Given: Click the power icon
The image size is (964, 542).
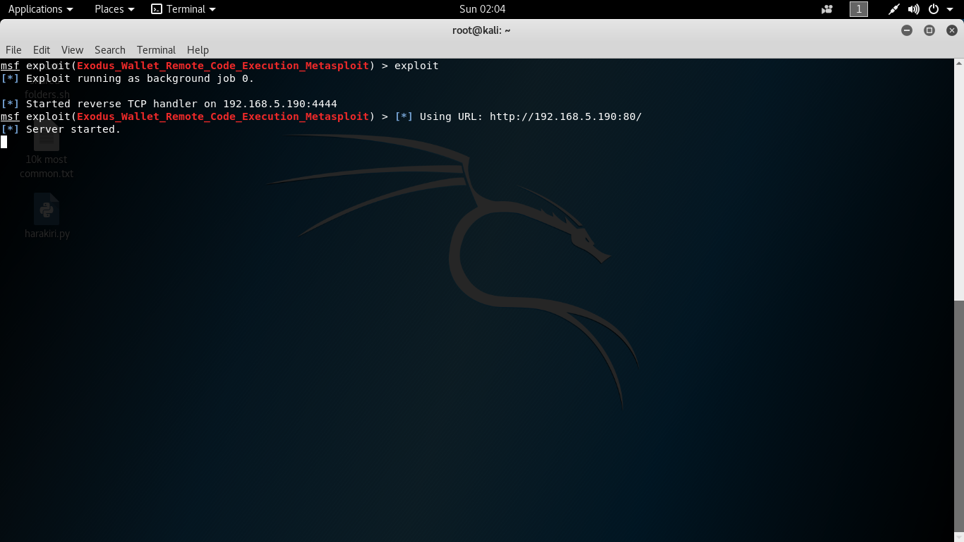Looking at the screenshot, I should 934,9.
